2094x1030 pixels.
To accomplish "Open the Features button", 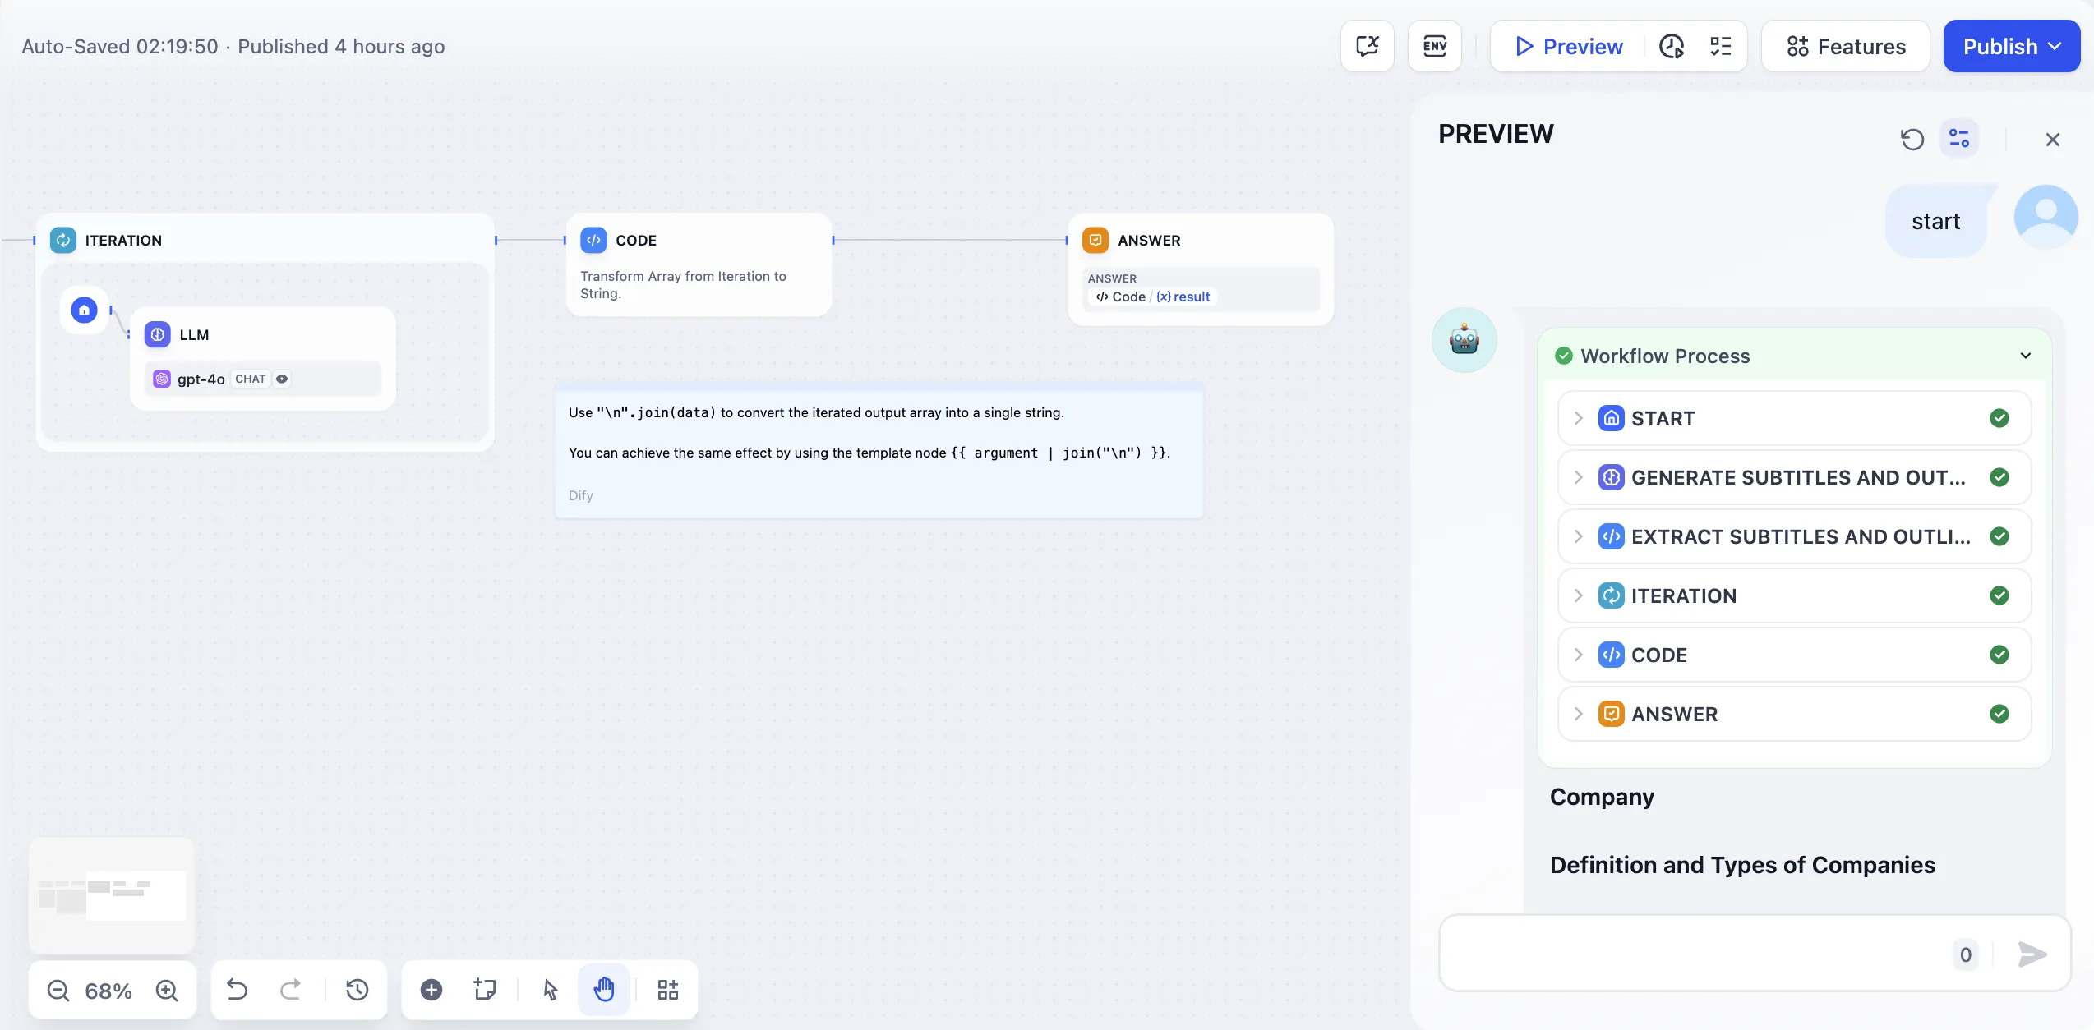I will click(x=1845, y=46).
